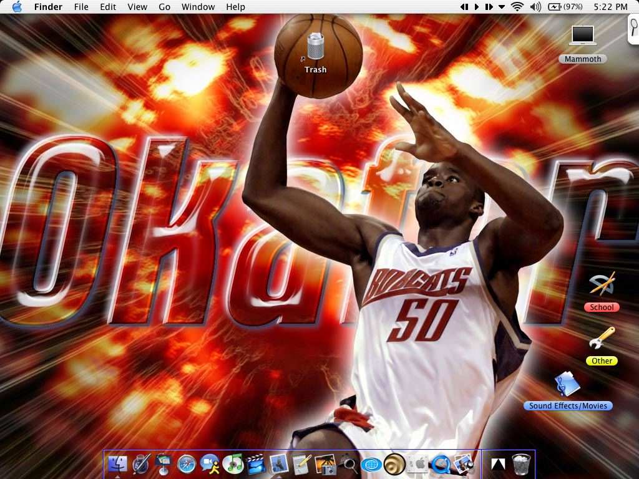The width and height of the screenshot is (639, 479).
Task: Open the Go menu
Action: (x=164, y=7)
